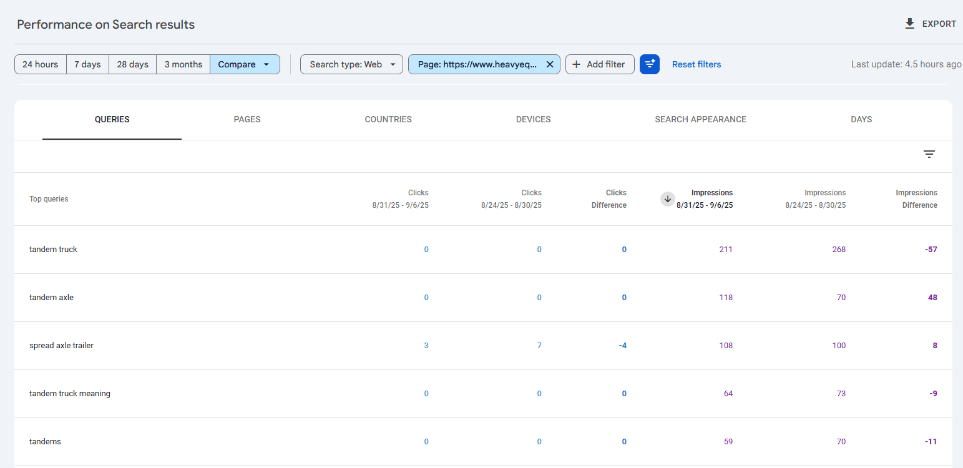This screenshot has width=963, height=468.
Task: Click the 48 impressions difference value
Action: point(932,298)
